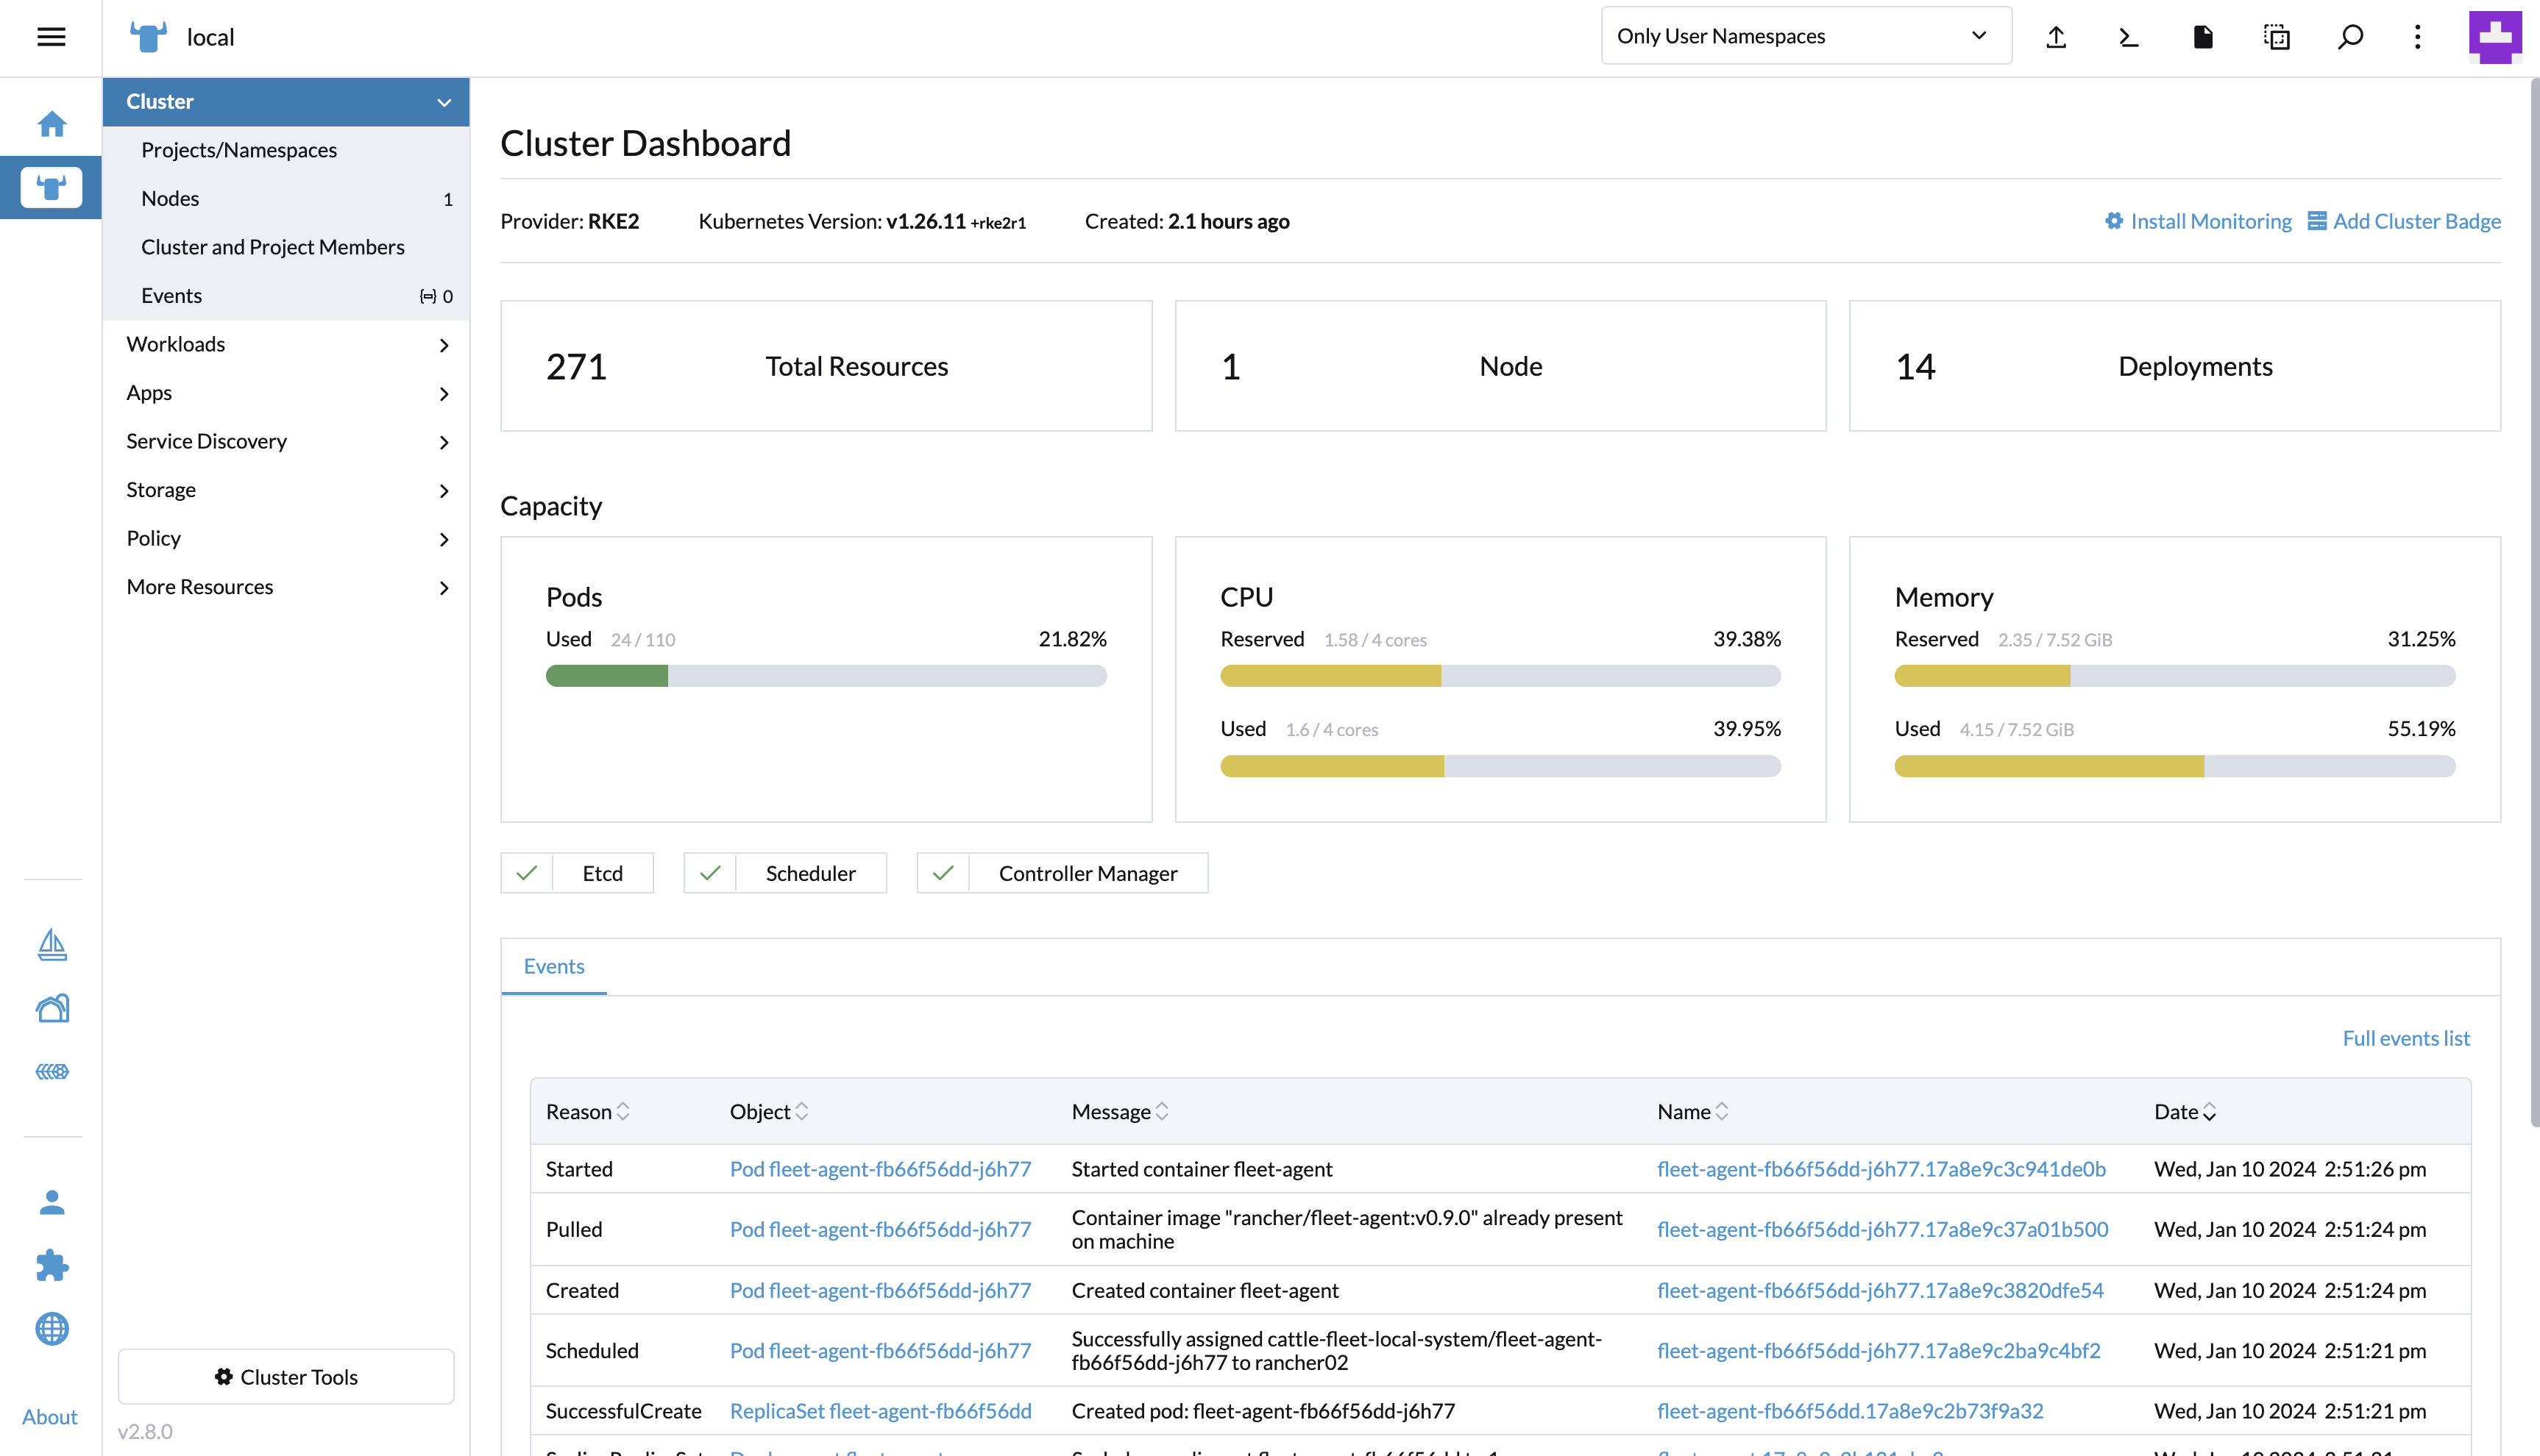Click the Controller Manager status checkmark
2540x1456 pixels.
pyautogui.click(x=943, y=873)
